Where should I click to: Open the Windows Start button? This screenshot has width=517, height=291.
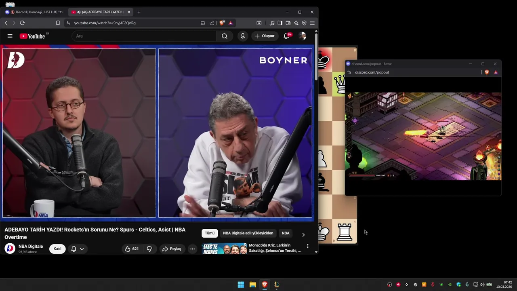241,285
